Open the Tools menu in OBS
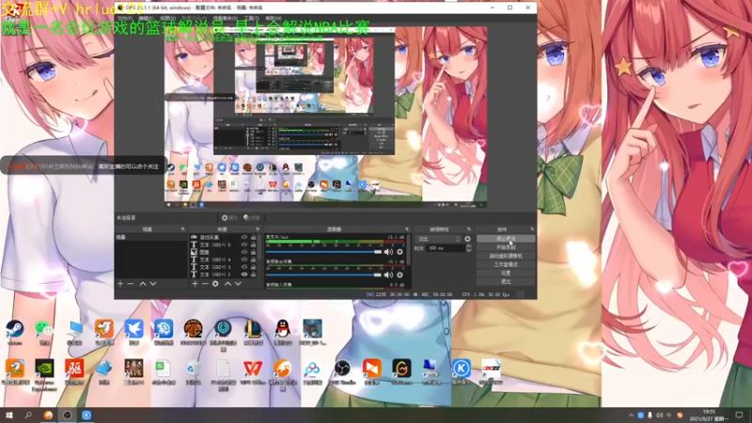 point(251,18)
